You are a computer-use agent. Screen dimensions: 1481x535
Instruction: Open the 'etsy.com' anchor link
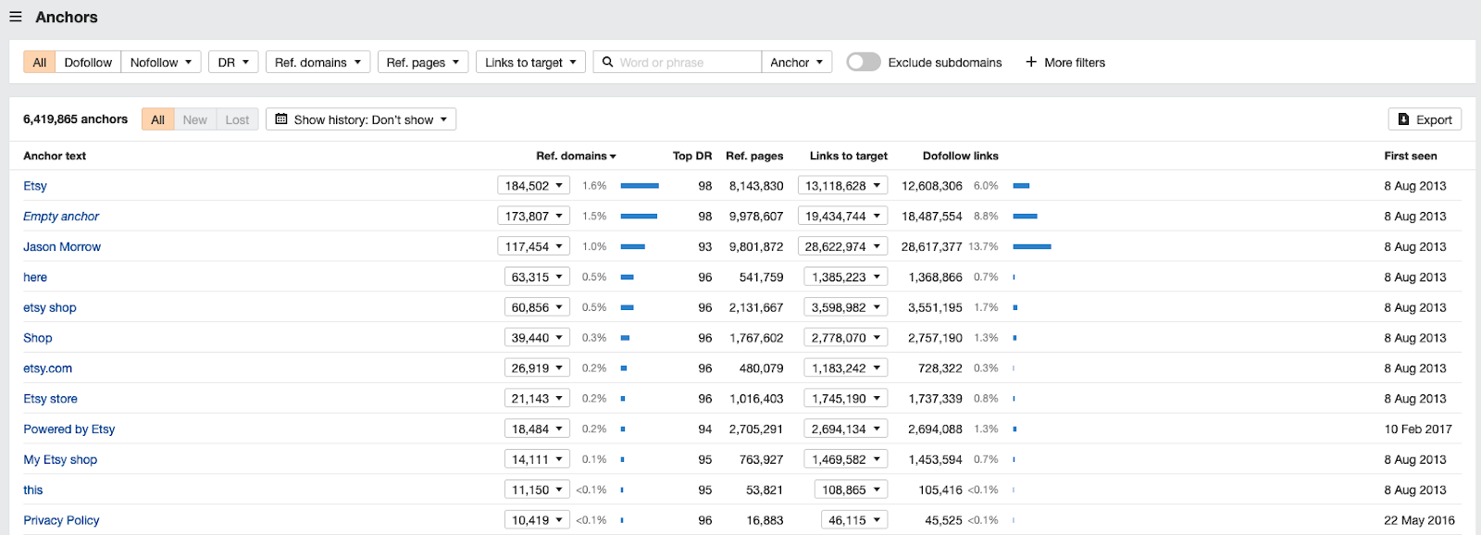tap(48, 368)
